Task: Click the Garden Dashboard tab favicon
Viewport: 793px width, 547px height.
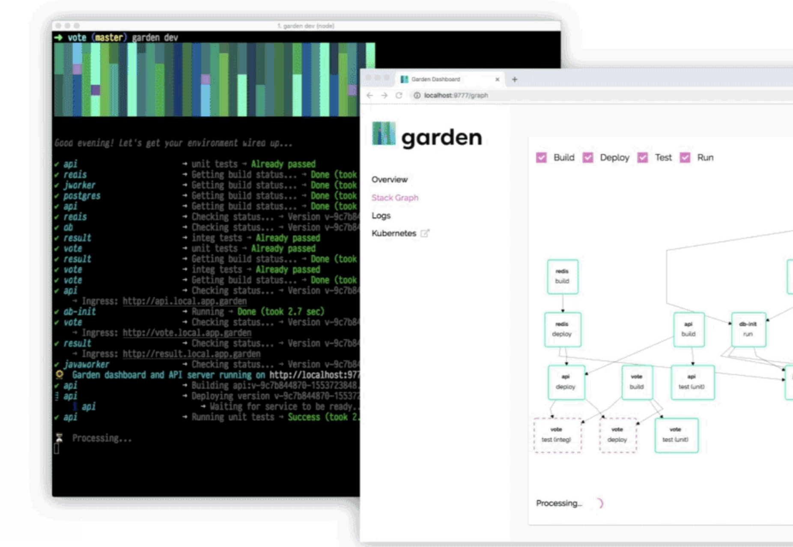Action: (x=404, y=79)
